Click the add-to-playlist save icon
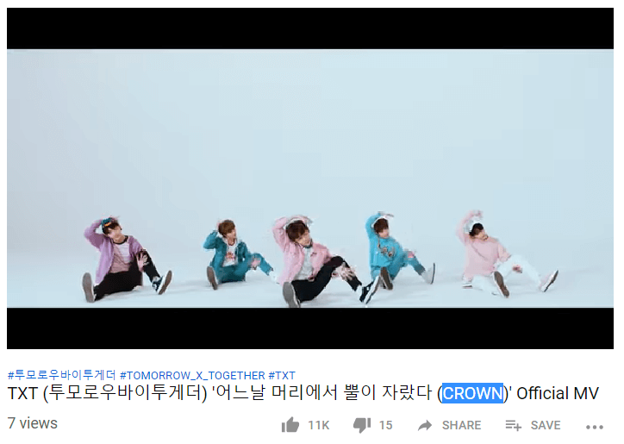The height and width of the screenshot is (444, 624). pyautogui.click(x=513, y=425)
